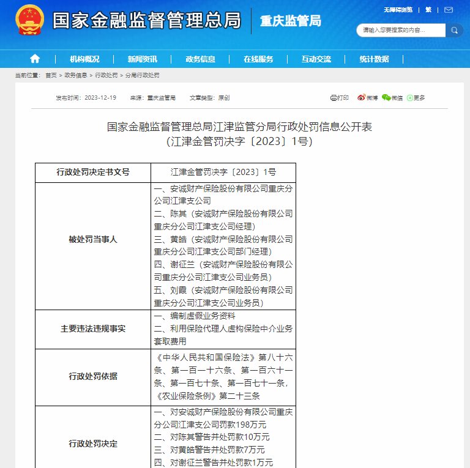Open 政务信息 menu
The height and width of the screenshot is (468, 470).
coord(201,59)
